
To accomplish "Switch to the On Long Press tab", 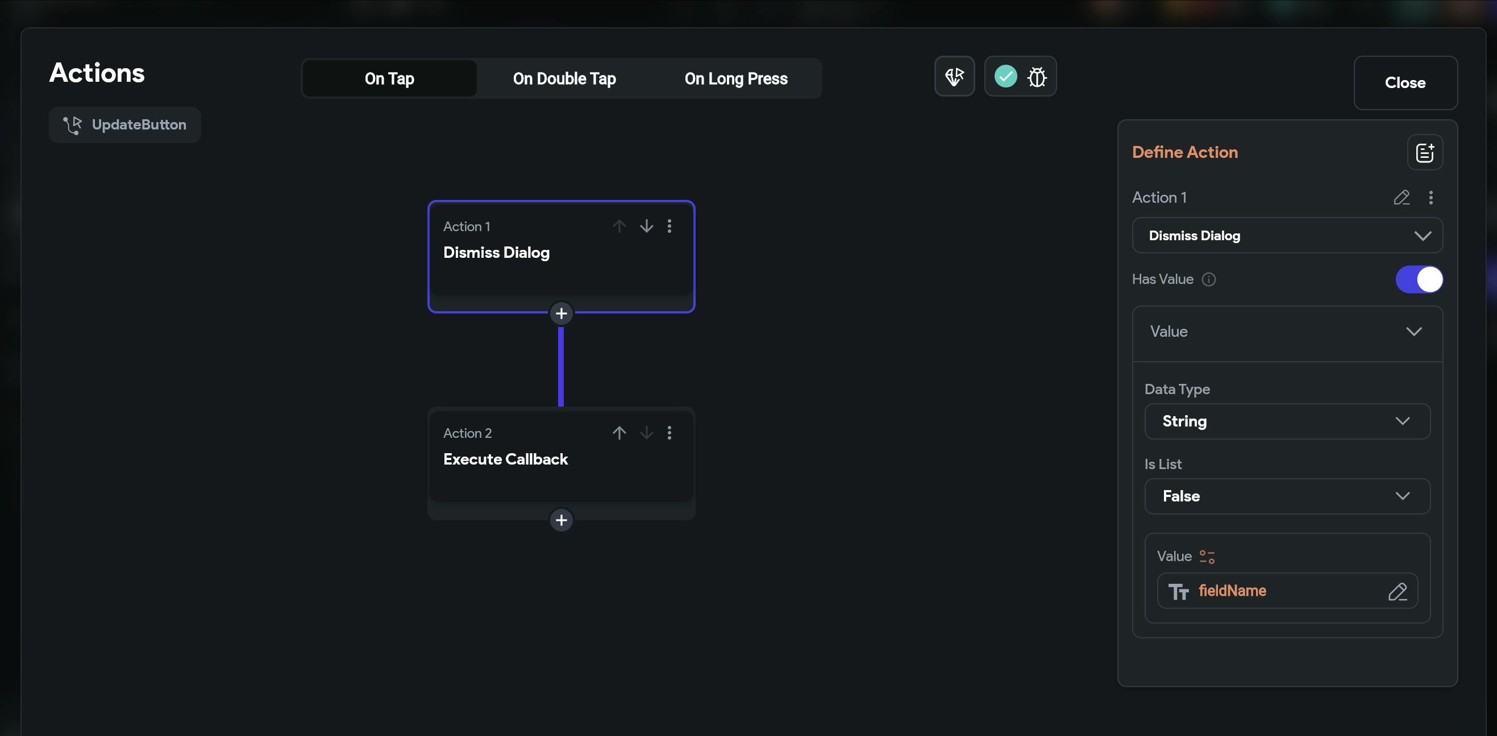I will tap(736, 78).
